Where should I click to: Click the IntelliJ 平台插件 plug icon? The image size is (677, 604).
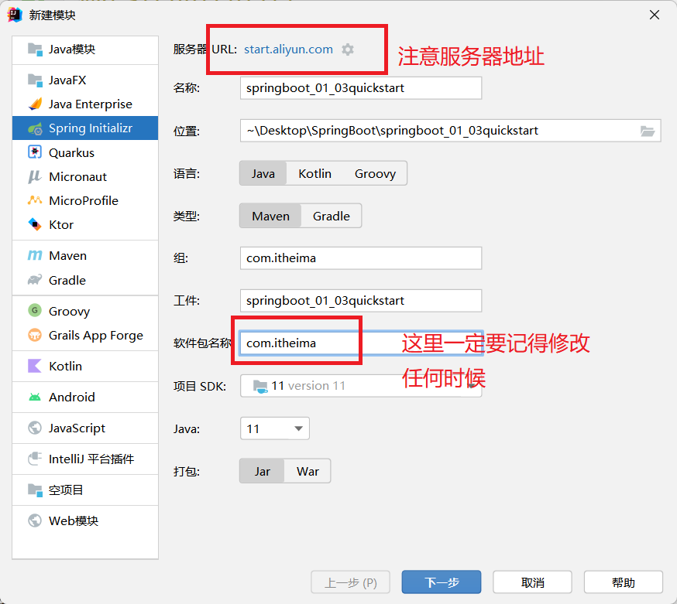pyautogui.click(x=35, y=459)
